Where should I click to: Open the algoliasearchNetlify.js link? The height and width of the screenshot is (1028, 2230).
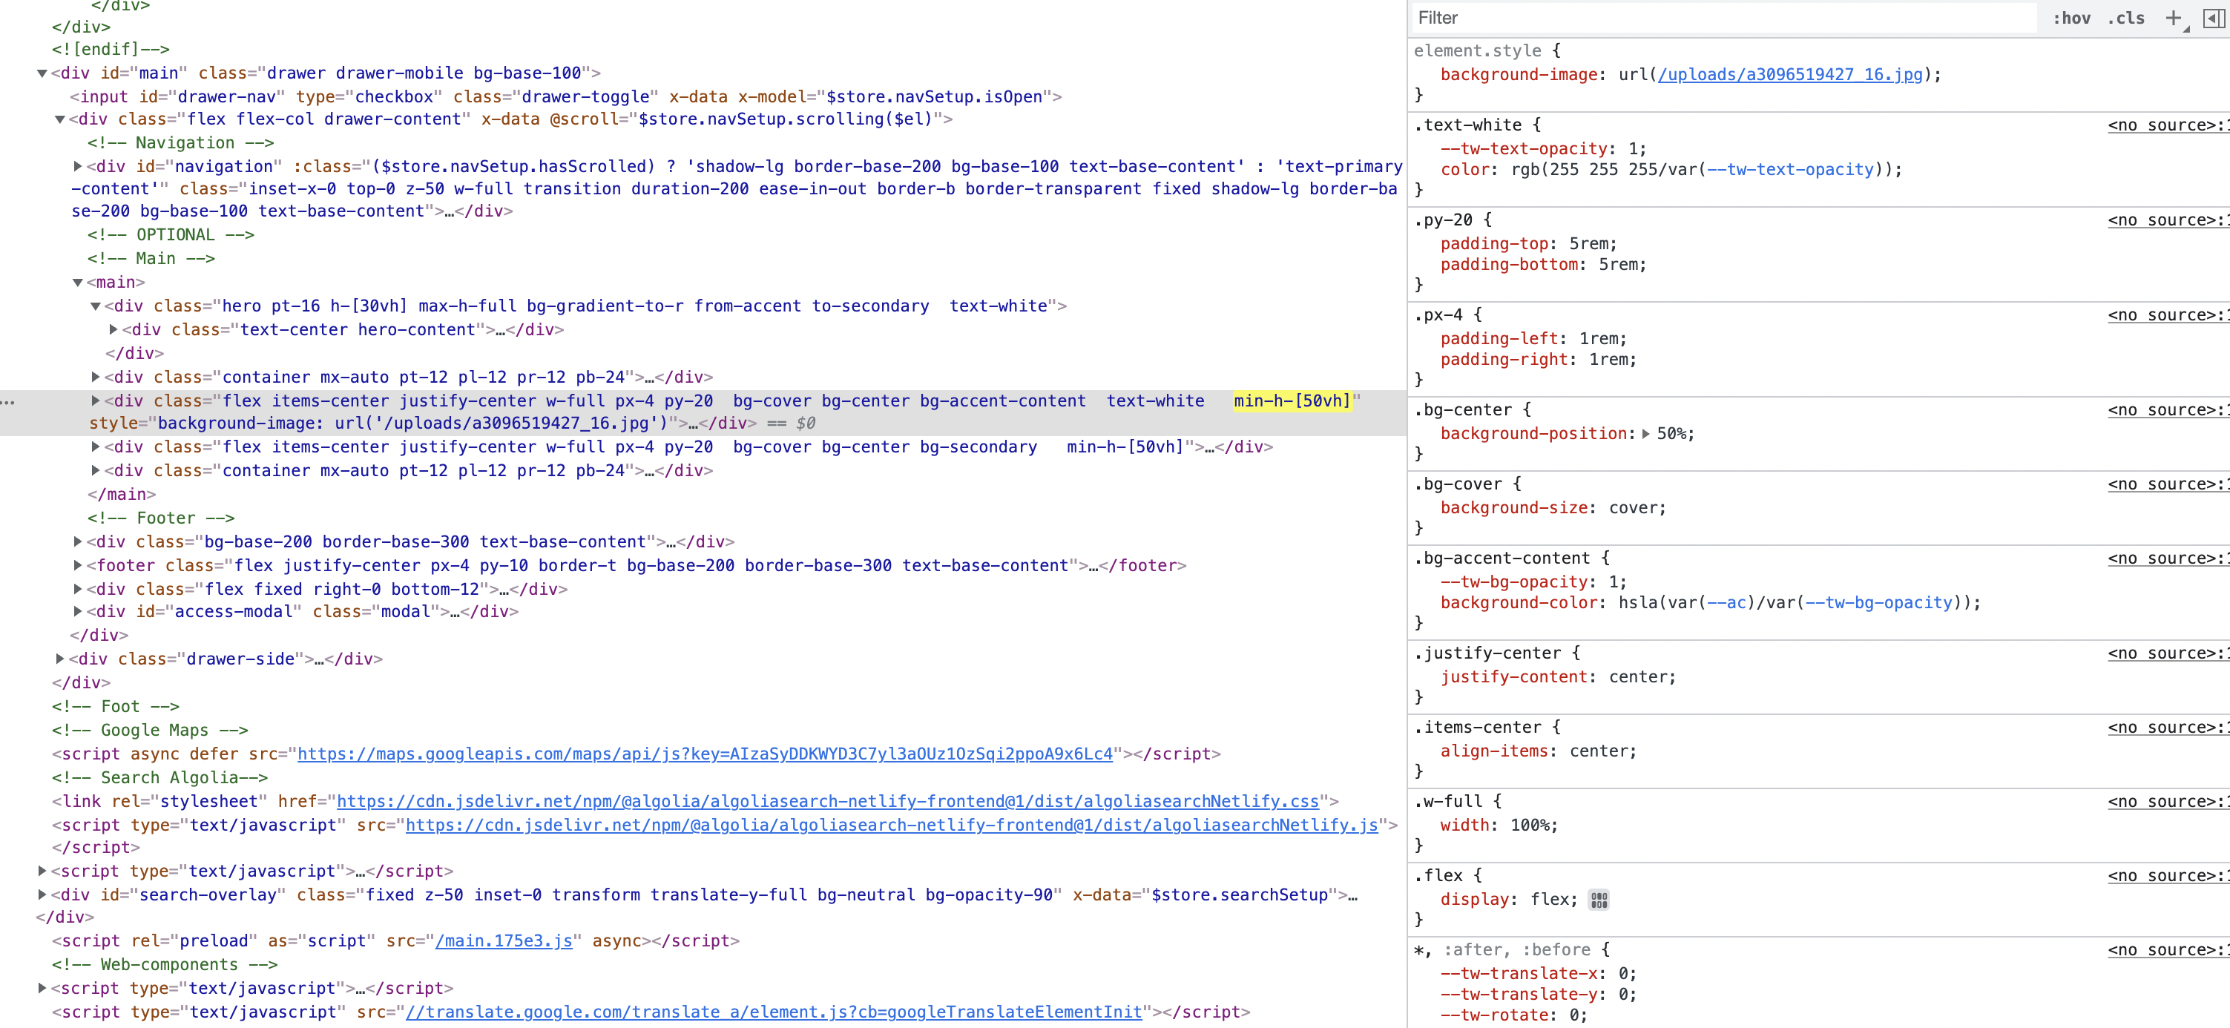(892, 825)
